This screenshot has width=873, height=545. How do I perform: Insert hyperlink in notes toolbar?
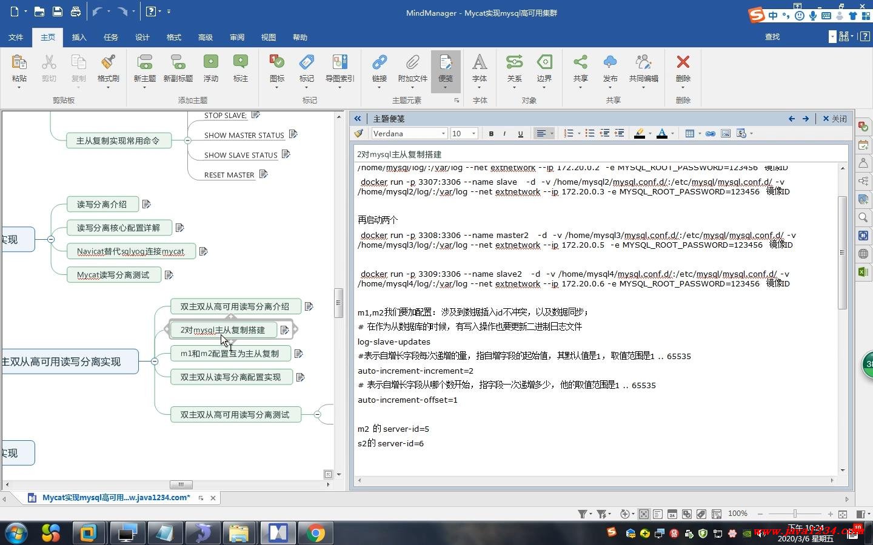point(711,133)
